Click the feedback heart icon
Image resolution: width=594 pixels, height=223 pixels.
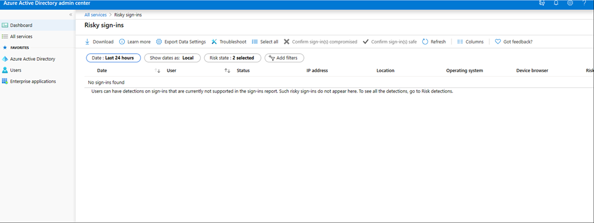[498, 42]
